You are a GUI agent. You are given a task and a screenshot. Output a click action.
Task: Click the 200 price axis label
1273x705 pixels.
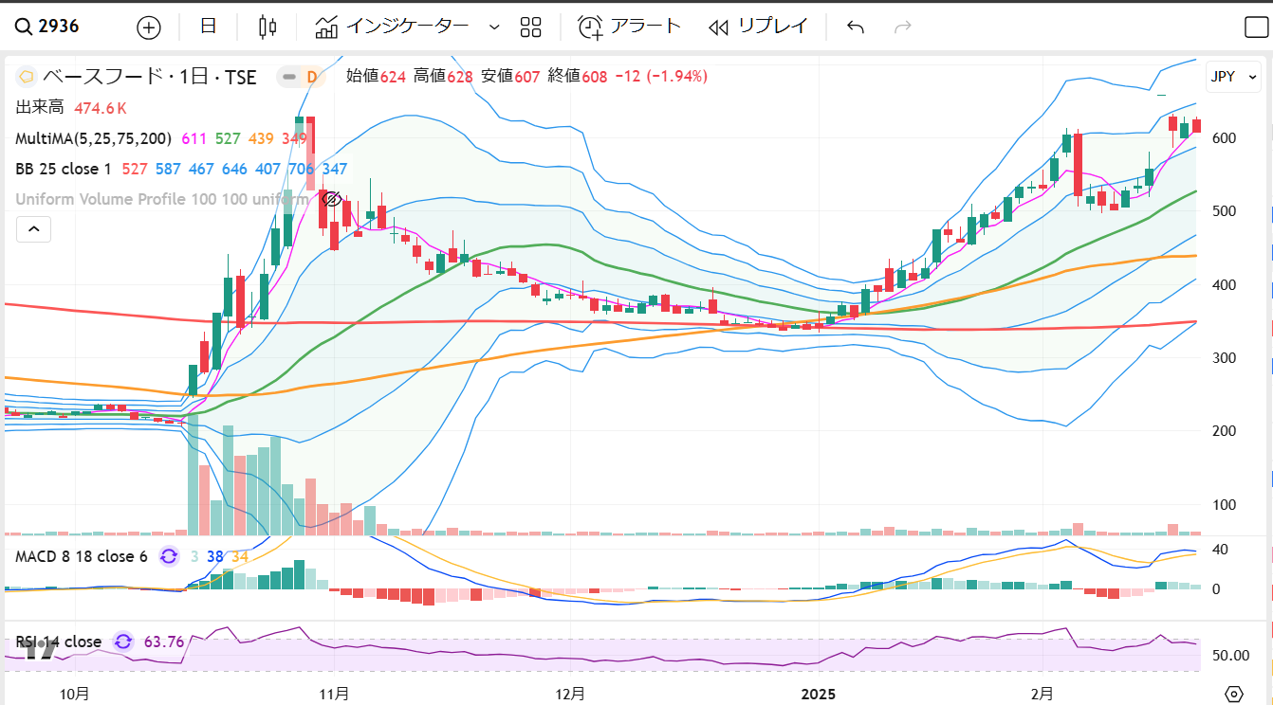[1223, 431]
